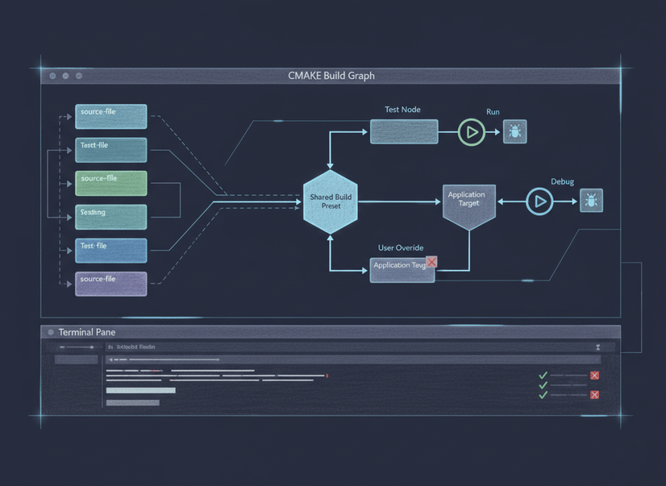
Task: Click the upper red X in terminal results
Action: (x=594, y=375)
